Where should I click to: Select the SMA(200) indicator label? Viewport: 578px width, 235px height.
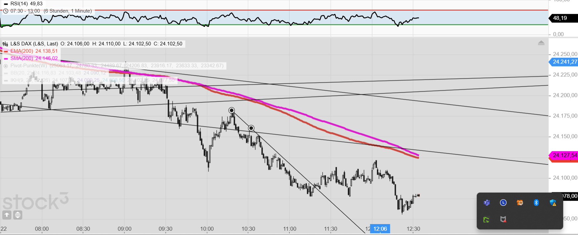pyautogui.click(x=22, y=58)
